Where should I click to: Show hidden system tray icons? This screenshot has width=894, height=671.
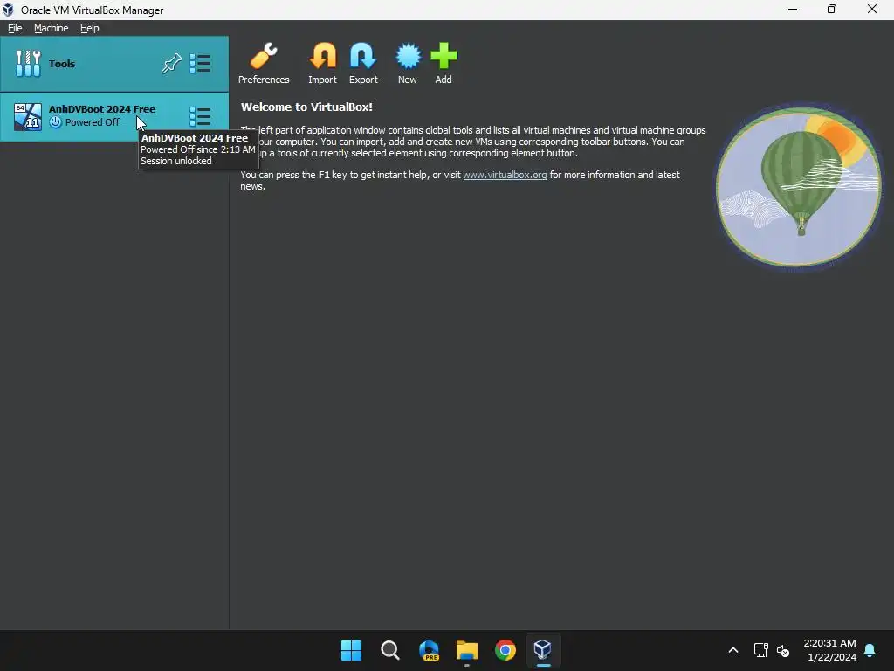pos(733,650)
